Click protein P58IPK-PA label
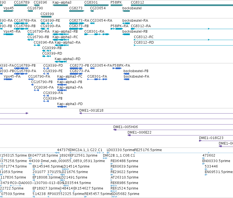This screenshot has height=198, width=233. click(121, 66)
